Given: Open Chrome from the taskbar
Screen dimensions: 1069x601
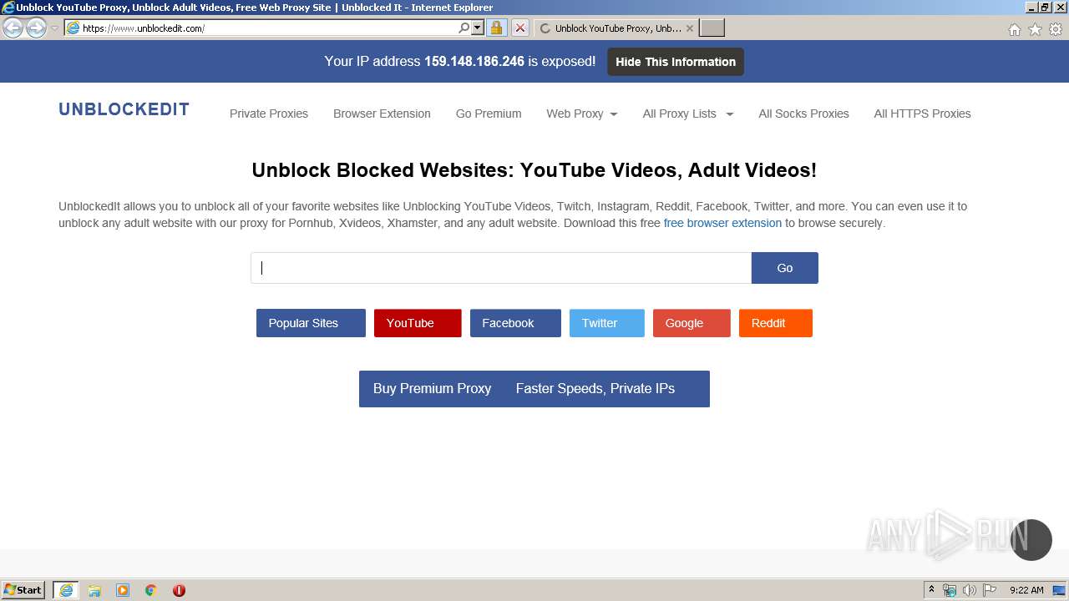Looking at the screenshot, I should pyautogui.click(x=151, y=590).
